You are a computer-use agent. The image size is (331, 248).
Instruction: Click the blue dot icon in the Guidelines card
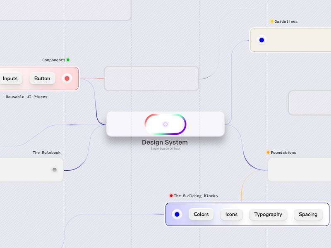262,40
